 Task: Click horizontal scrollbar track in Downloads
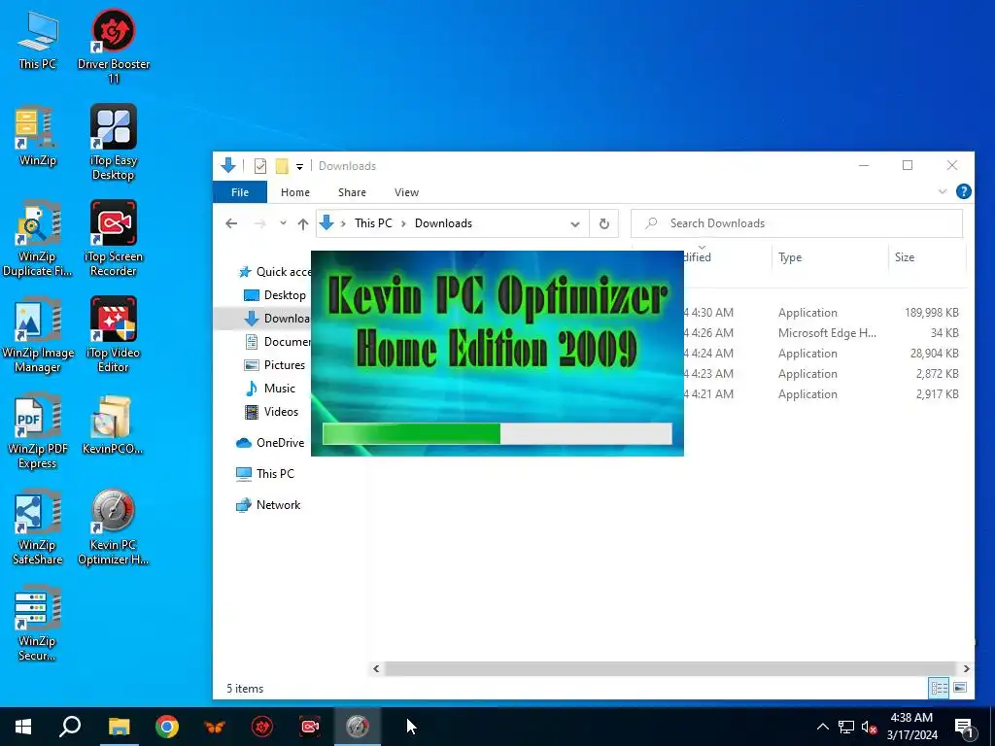(x=670, y=668)
